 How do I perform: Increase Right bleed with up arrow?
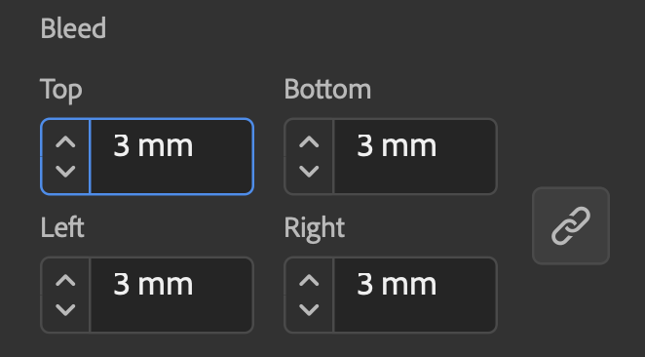[x=309, y=280]
